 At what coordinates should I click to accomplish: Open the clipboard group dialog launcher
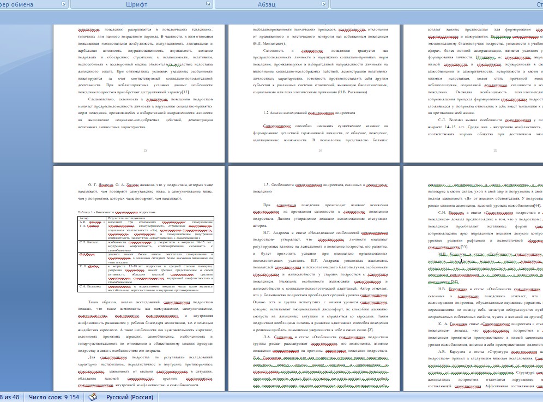[x=64, y=4]
